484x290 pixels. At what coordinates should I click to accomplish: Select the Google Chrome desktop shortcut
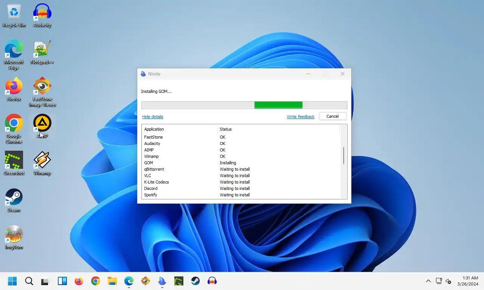pos(14,129)
